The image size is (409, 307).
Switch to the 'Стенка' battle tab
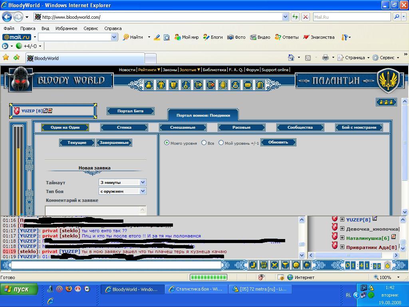124,128
